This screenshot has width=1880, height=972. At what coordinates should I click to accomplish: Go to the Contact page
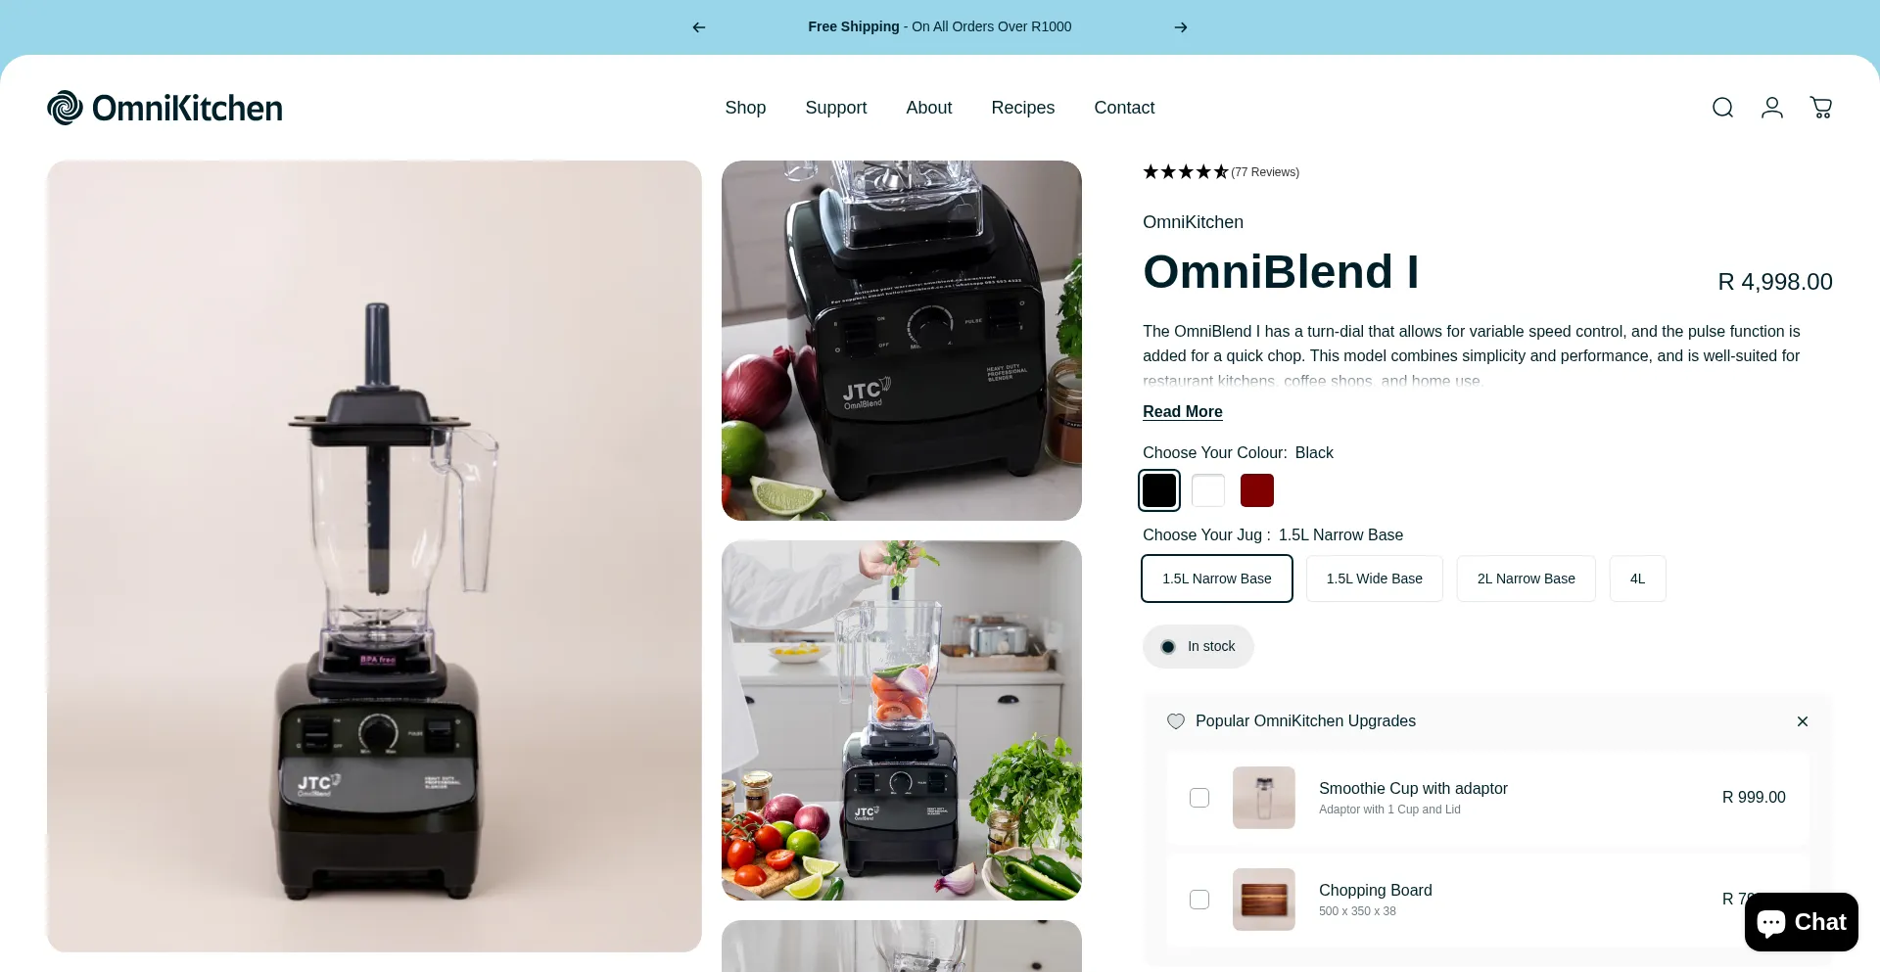1124,108
